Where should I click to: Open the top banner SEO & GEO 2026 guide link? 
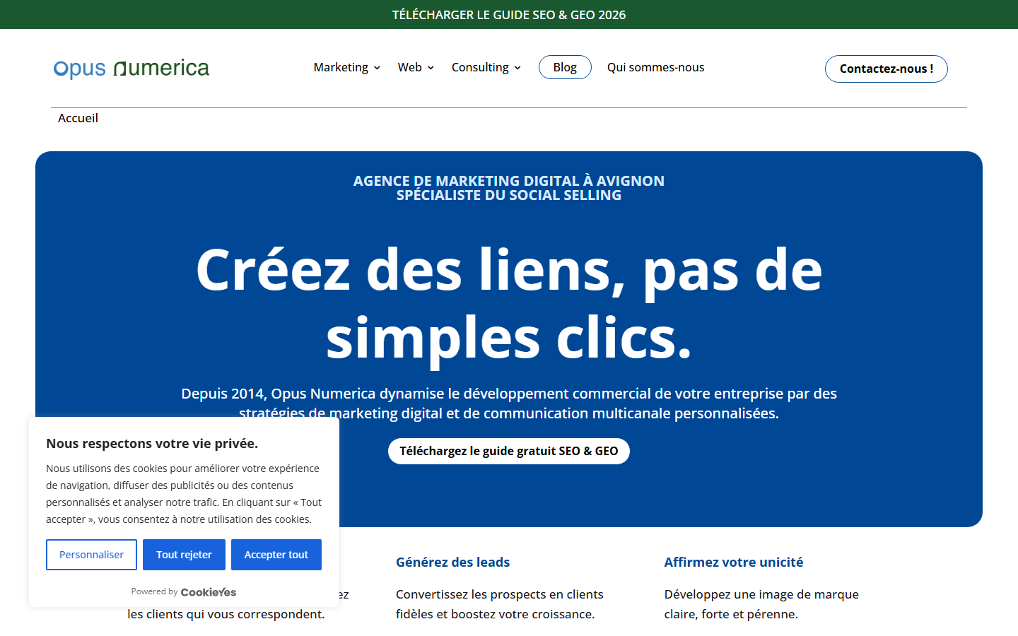click(x=509, y=15)
